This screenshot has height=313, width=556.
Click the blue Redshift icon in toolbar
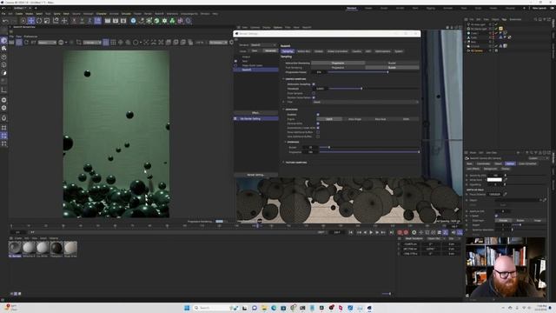pos(133,21)
